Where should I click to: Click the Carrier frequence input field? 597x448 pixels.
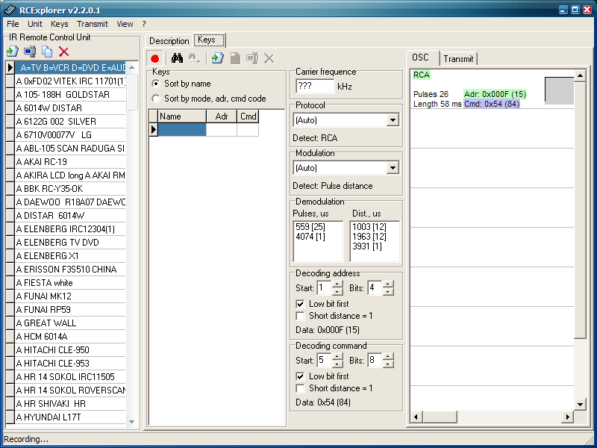[x=314, y=86]
